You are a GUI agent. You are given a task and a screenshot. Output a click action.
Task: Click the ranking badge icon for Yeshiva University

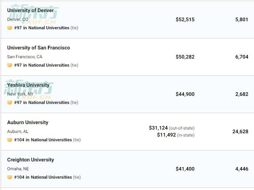pyautogui.click(x=10, y=103)
